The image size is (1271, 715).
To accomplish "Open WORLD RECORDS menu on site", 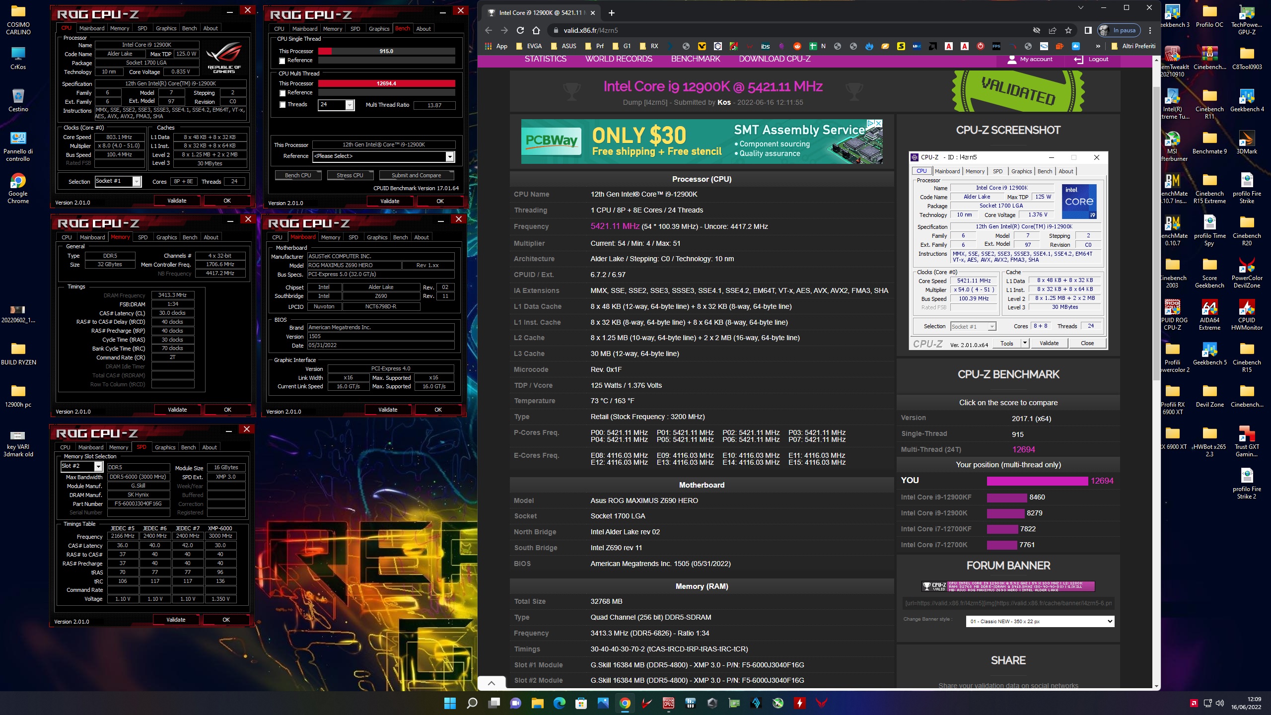I will (x=619, y=59).
